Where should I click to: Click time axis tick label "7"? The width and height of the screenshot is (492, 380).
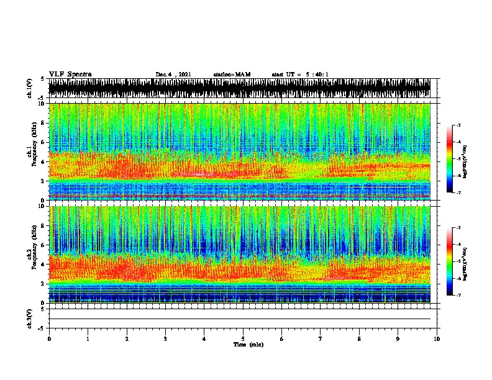click(321, 339)
